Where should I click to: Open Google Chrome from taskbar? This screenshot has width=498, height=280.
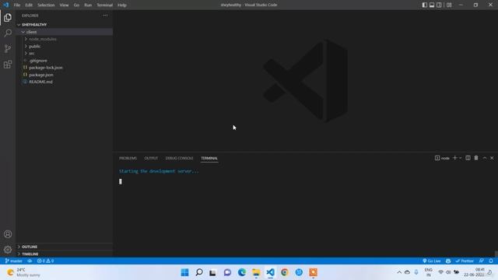[x=285, y=272]
